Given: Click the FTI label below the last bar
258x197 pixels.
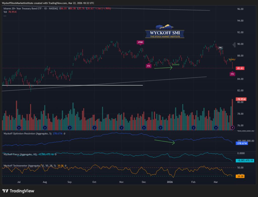Looking at the screenshot, I should tap(232, 74).
